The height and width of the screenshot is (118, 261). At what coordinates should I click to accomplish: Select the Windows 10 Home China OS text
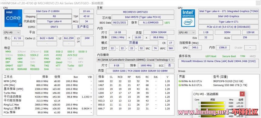219,61
